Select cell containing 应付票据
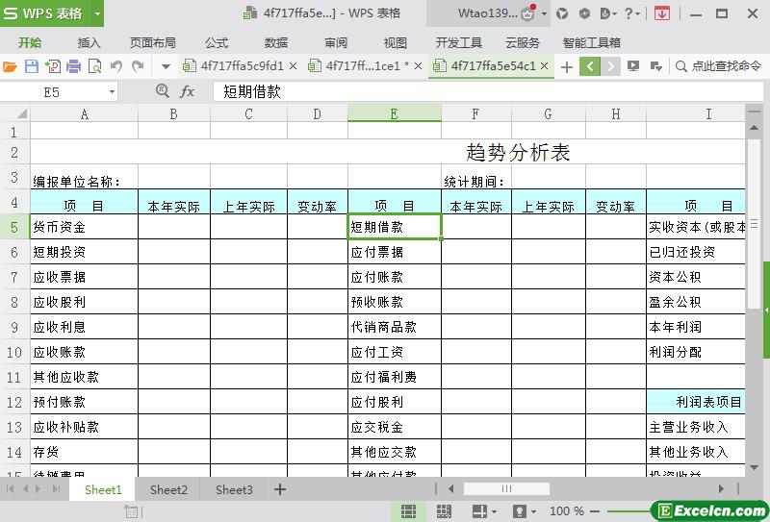The image size is (770, 522). (395, 252)
